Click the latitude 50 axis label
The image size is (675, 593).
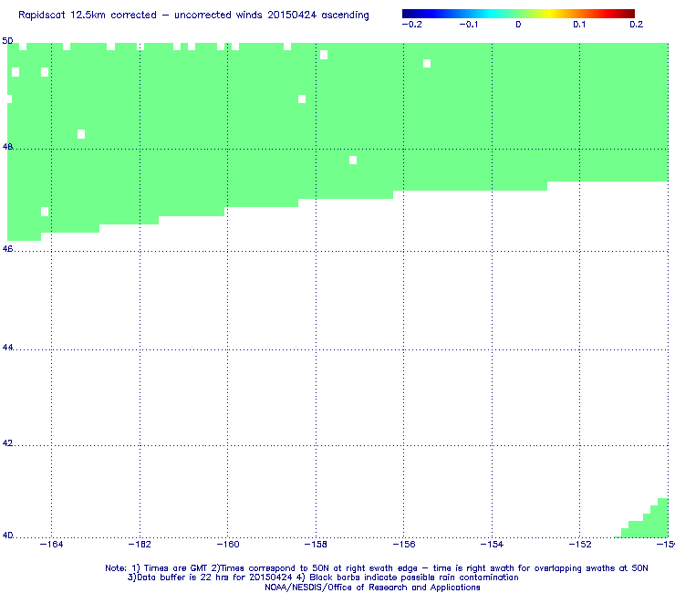pyautogui.click(x=7, y=41)
